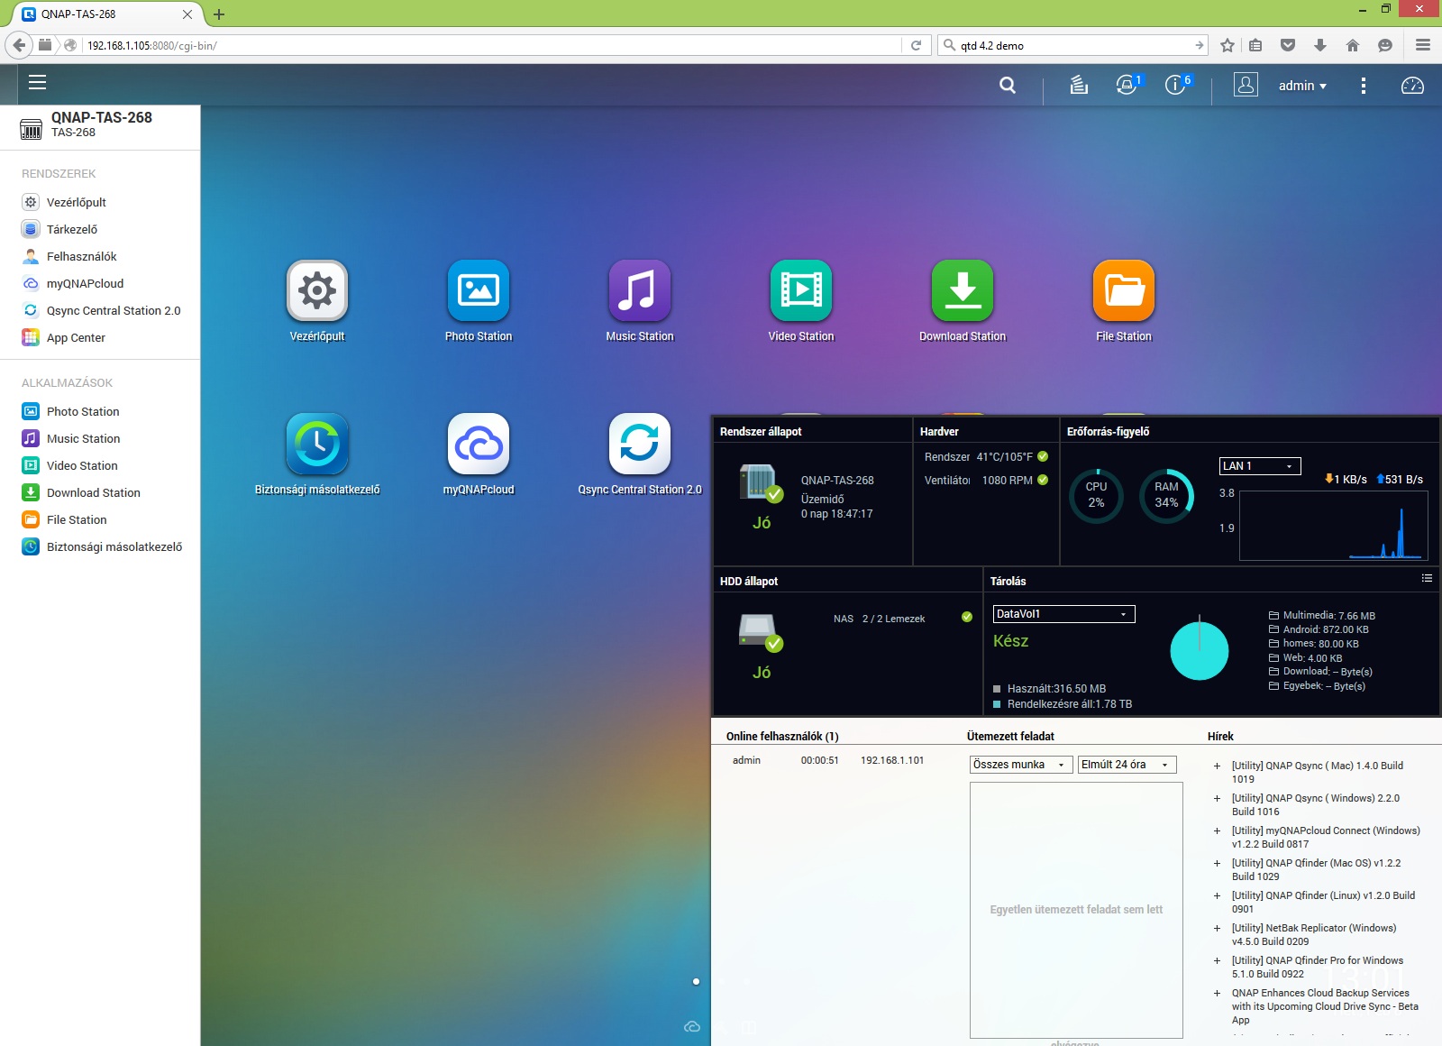Open browser downloads arrow icon
Screen dimensions: 1442x1046
pyautogui.click(x=1320, y=45)
